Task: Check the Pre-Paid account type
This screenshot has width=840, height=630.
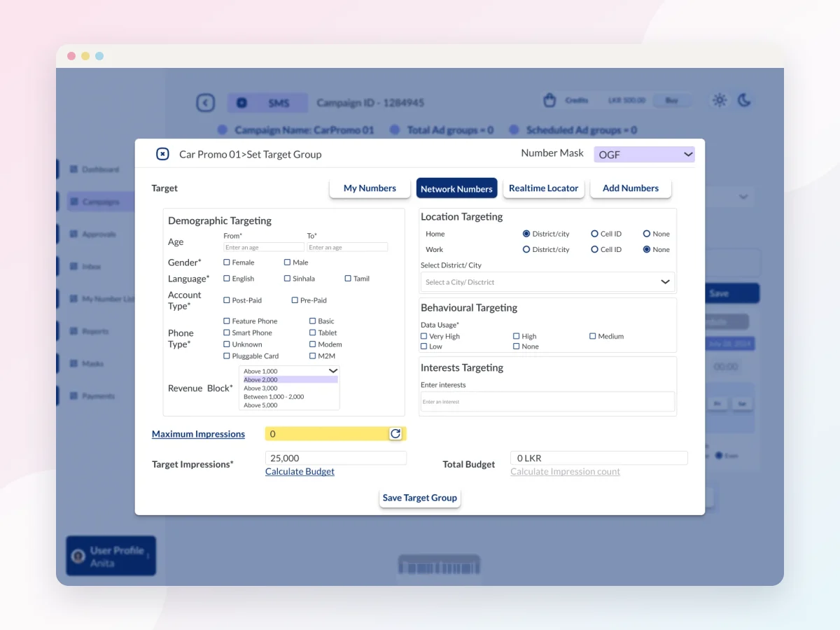Action: coord(295,300)
